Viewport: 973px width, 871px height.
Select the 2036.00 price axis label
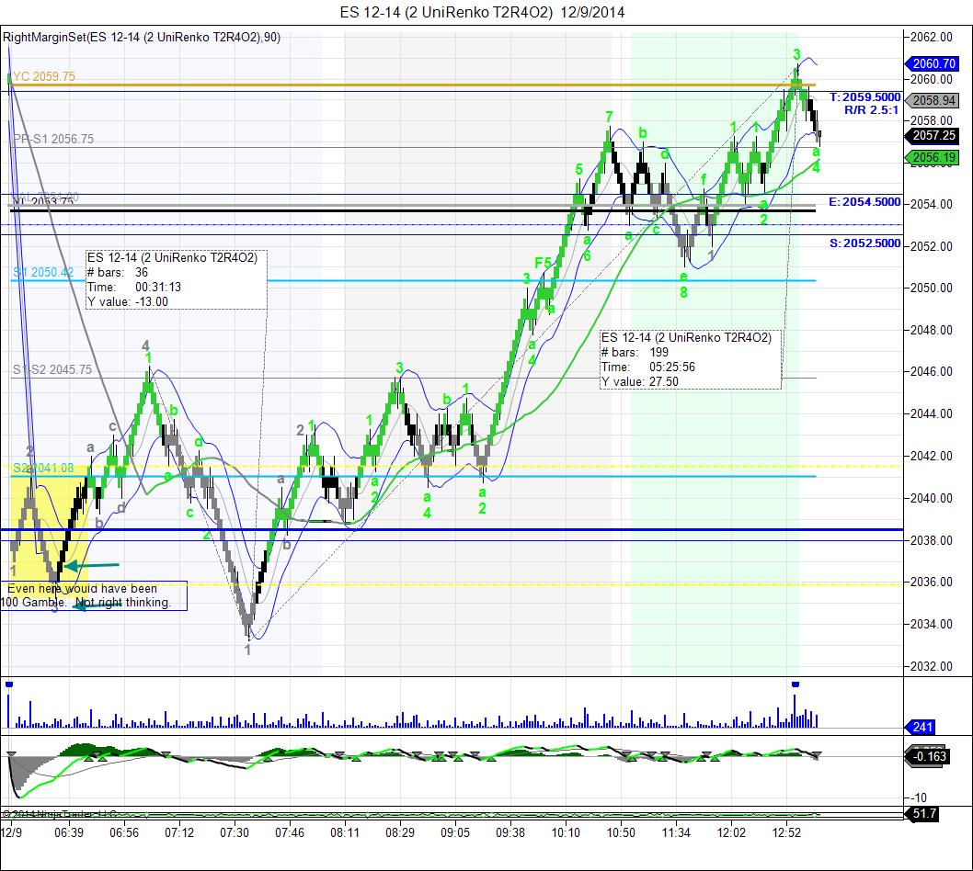click(932, 582)
